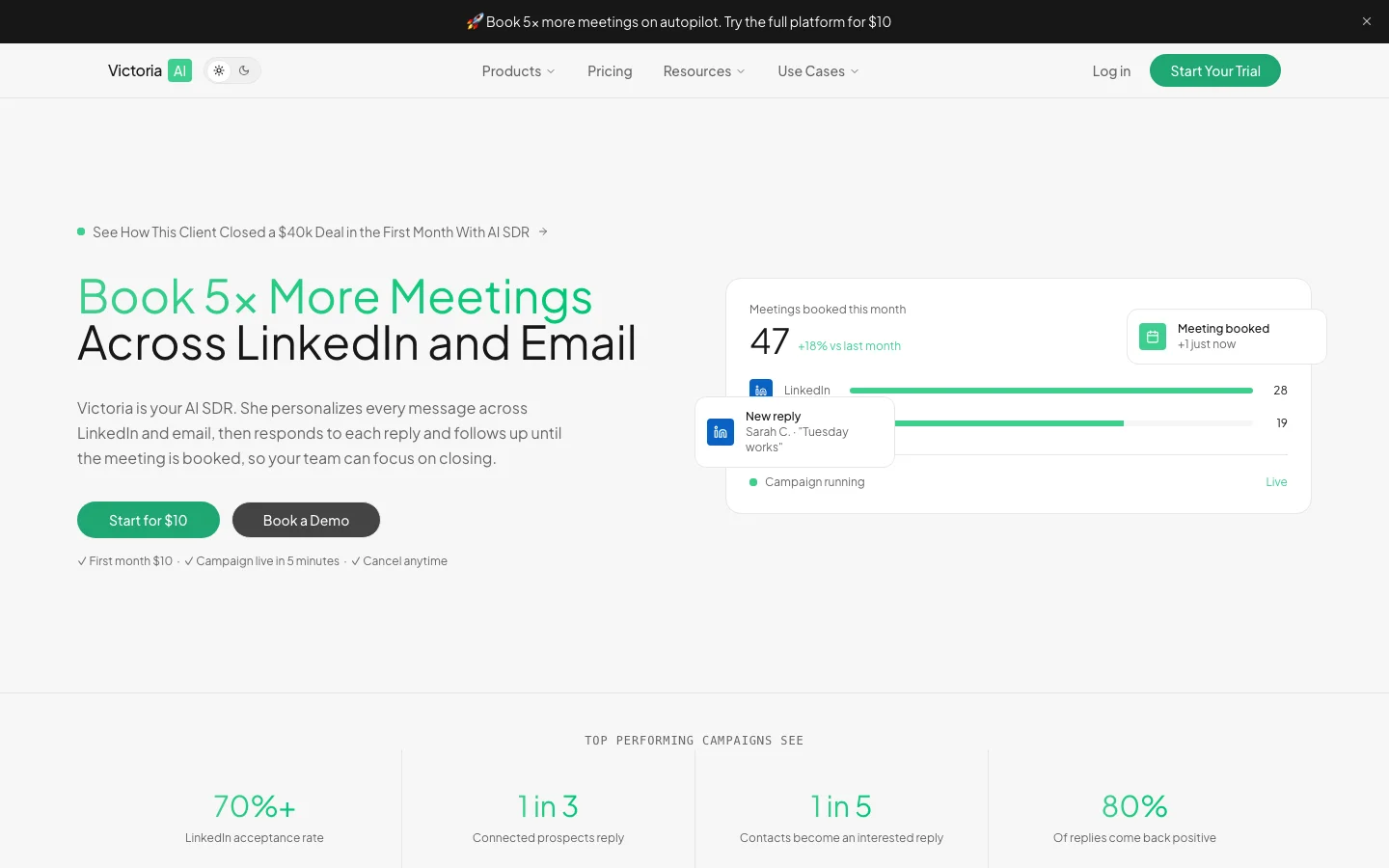
Task: Open the Pricing page
Action: (610, 71)
